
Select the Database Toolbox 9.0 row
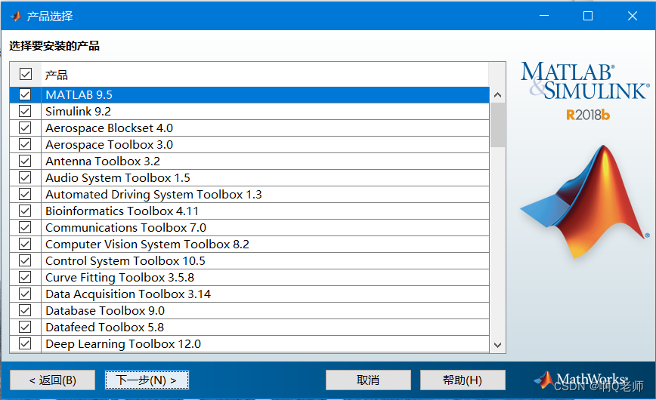coord(105,311)
